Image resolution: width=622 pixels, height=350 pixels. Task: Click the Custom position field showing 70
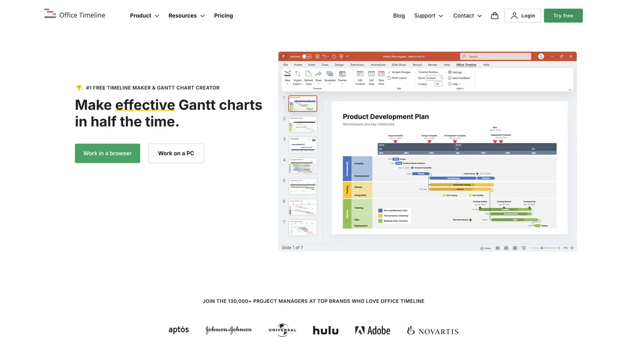(x=439, y=84)
